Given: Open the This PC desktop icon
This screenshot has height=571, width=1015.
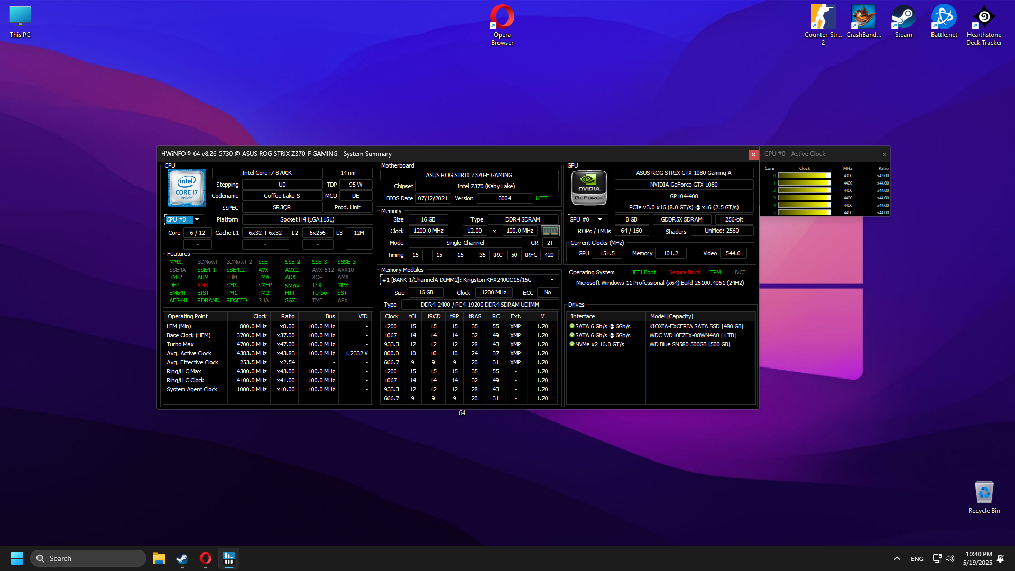Looking at the screenshot, I should pyautogui.click(x=20, y=22).
